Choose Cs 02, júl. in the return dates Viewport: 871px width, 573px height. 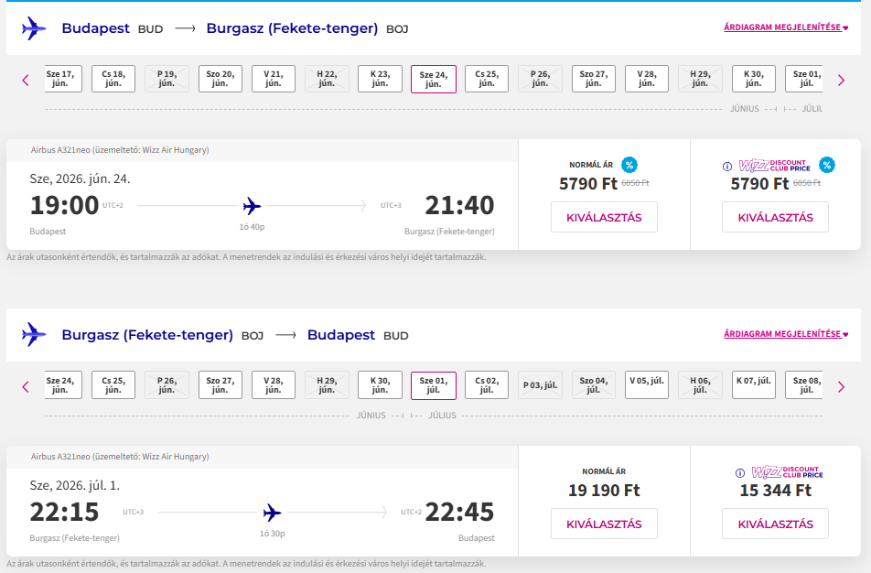click(487, 385)
